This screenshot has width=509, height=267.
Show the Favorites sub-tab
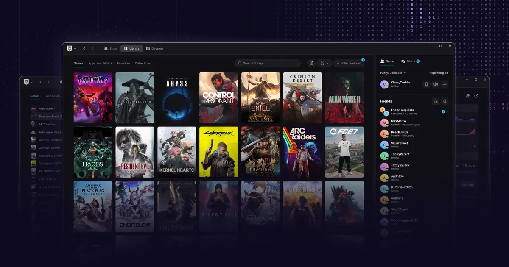point(123,63)
